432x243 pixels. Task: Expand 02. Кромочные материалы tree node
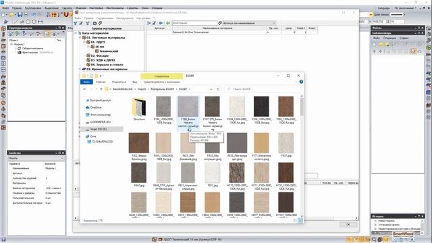[x=80, y=69]
